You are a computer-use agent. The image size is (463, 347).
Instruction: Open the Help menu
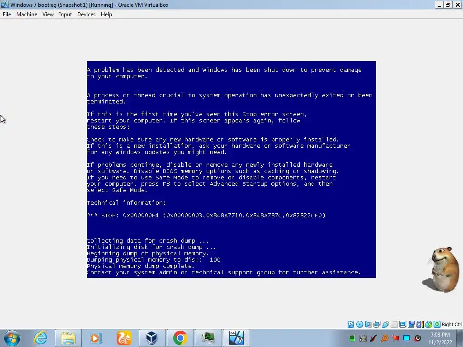pos(106,14)
